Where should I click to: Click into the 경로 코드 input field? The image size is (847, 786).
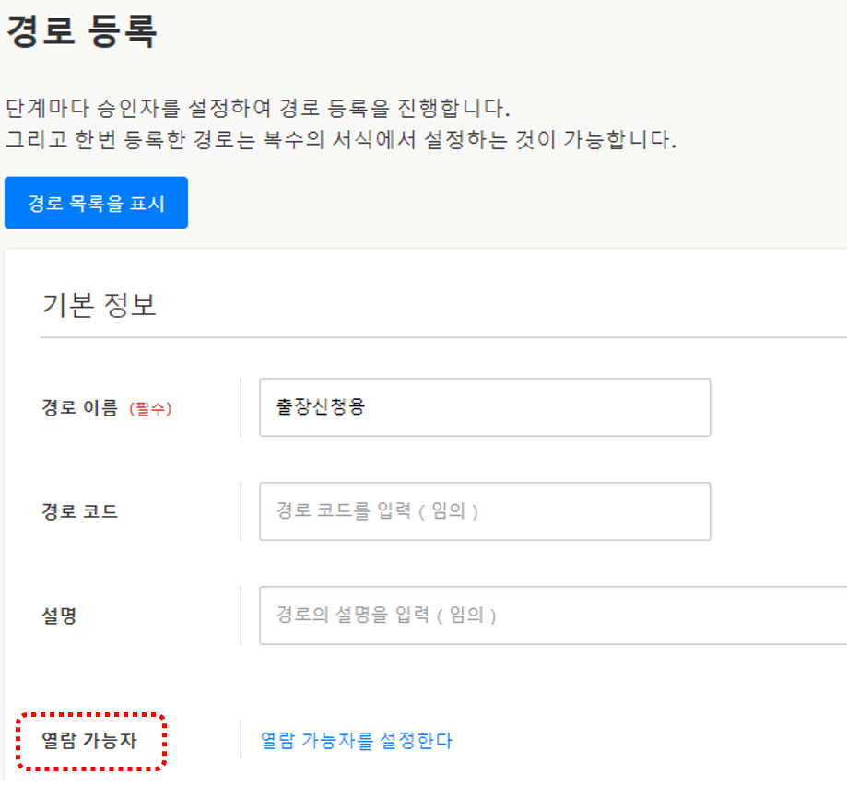click(x=484, y=510)
